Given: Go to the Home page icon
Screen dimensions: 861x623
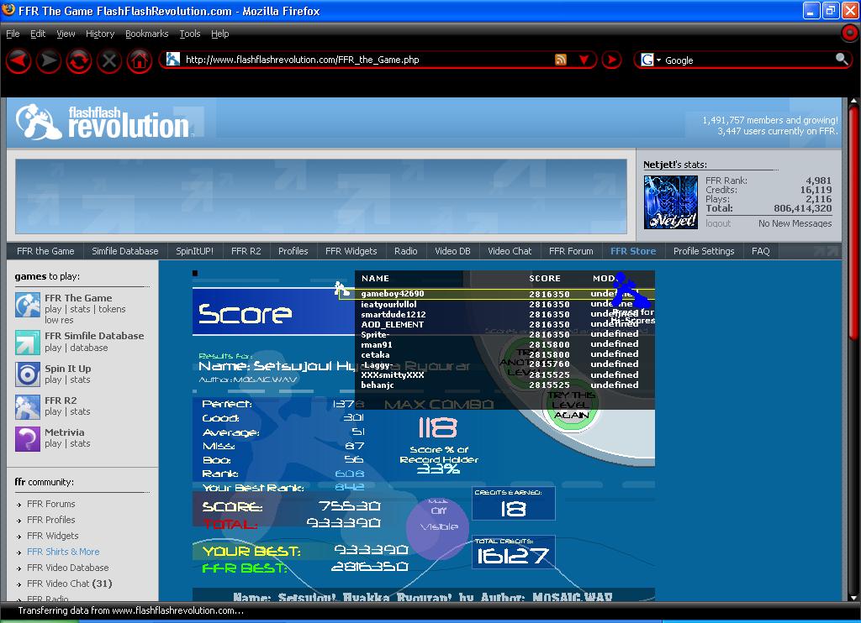Looking at the screenshot, I should coord(140,60).
